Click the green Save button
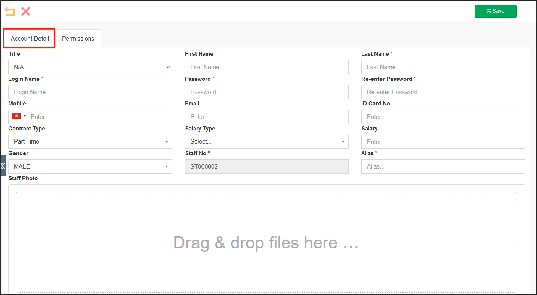Viewport: 537px width, 295px height. tap(495, 11)
